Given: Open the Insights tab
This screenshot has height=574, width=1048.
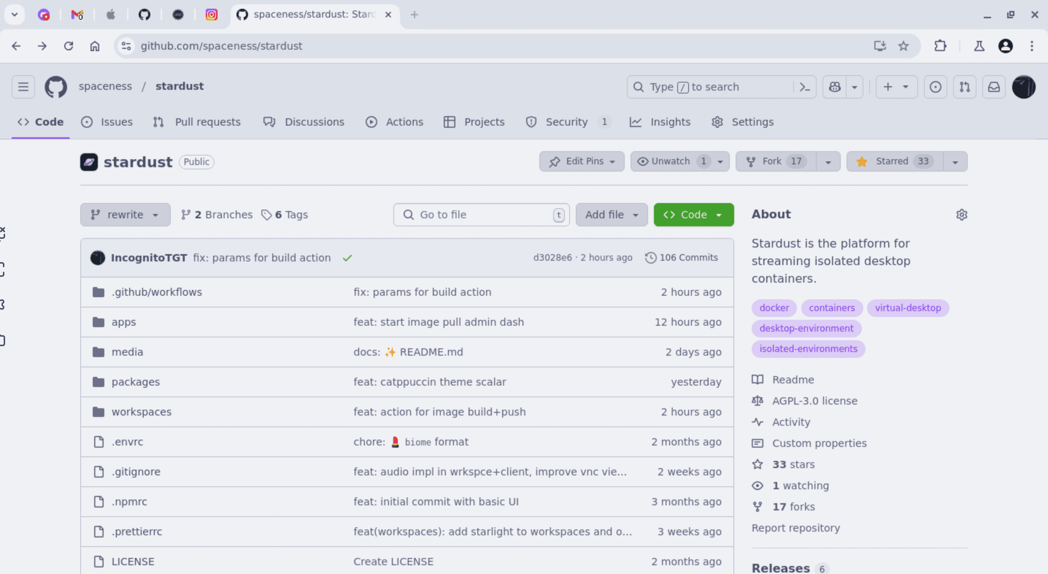Looking at the screenshot, I should (x=660, y=122).
